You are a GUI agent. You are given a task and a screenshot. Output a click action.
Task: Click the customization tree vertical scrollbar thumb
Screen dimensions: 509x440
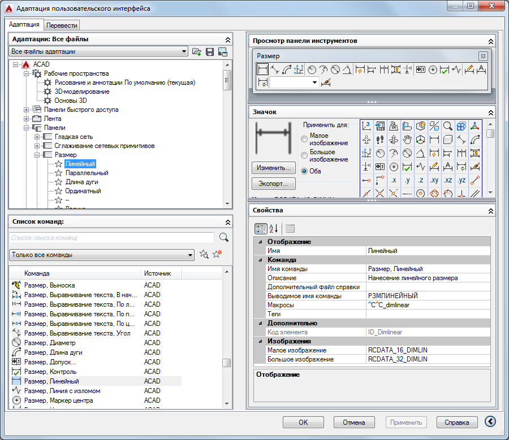[227, 80]
